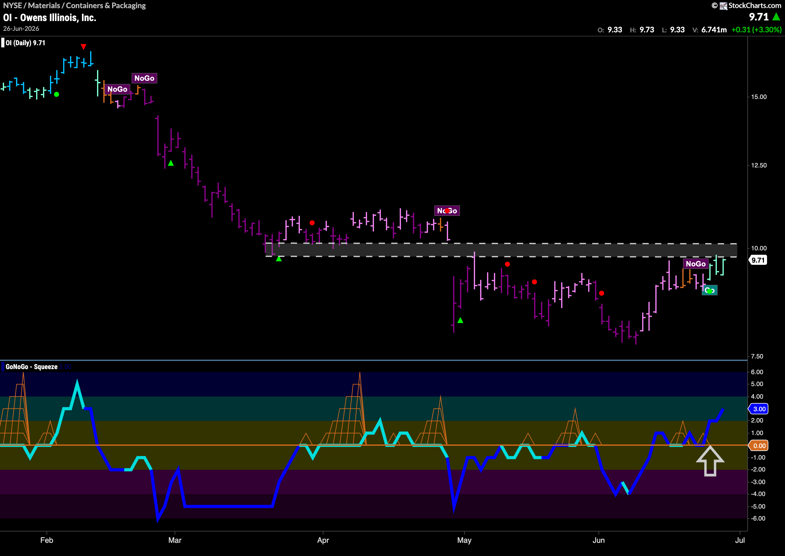Click the 7.50 price axis label
The height and width of the screenshot is (556, 785).
(757, 357)
